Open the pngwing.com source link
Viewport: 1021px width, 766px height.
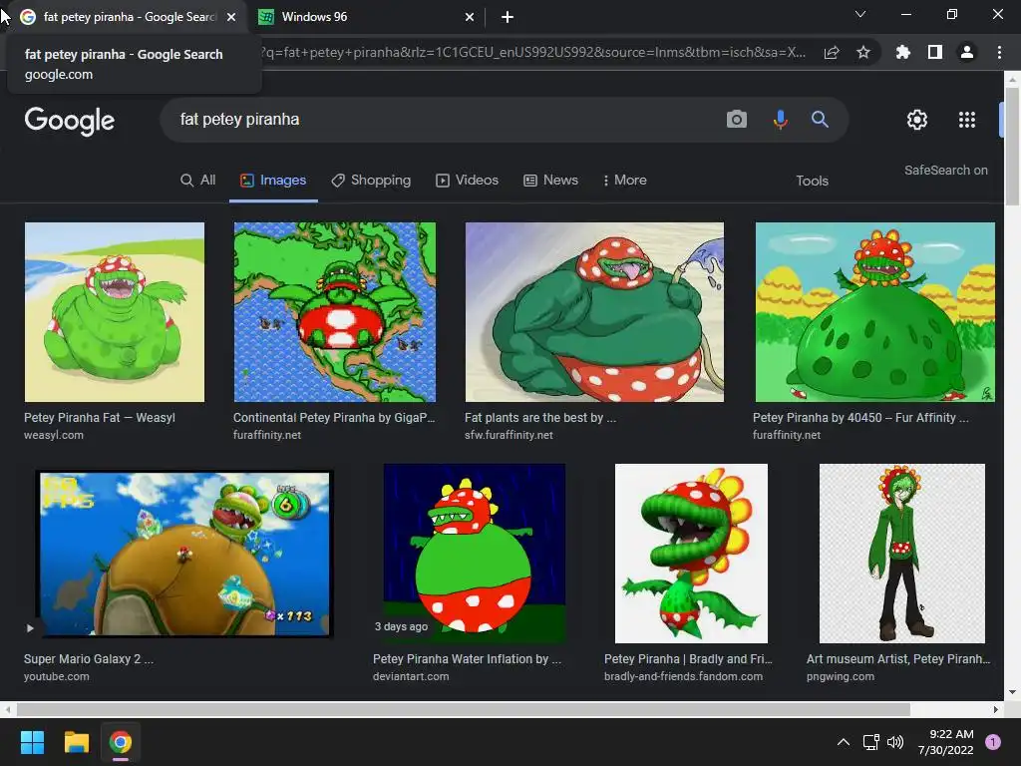(841, 676)
